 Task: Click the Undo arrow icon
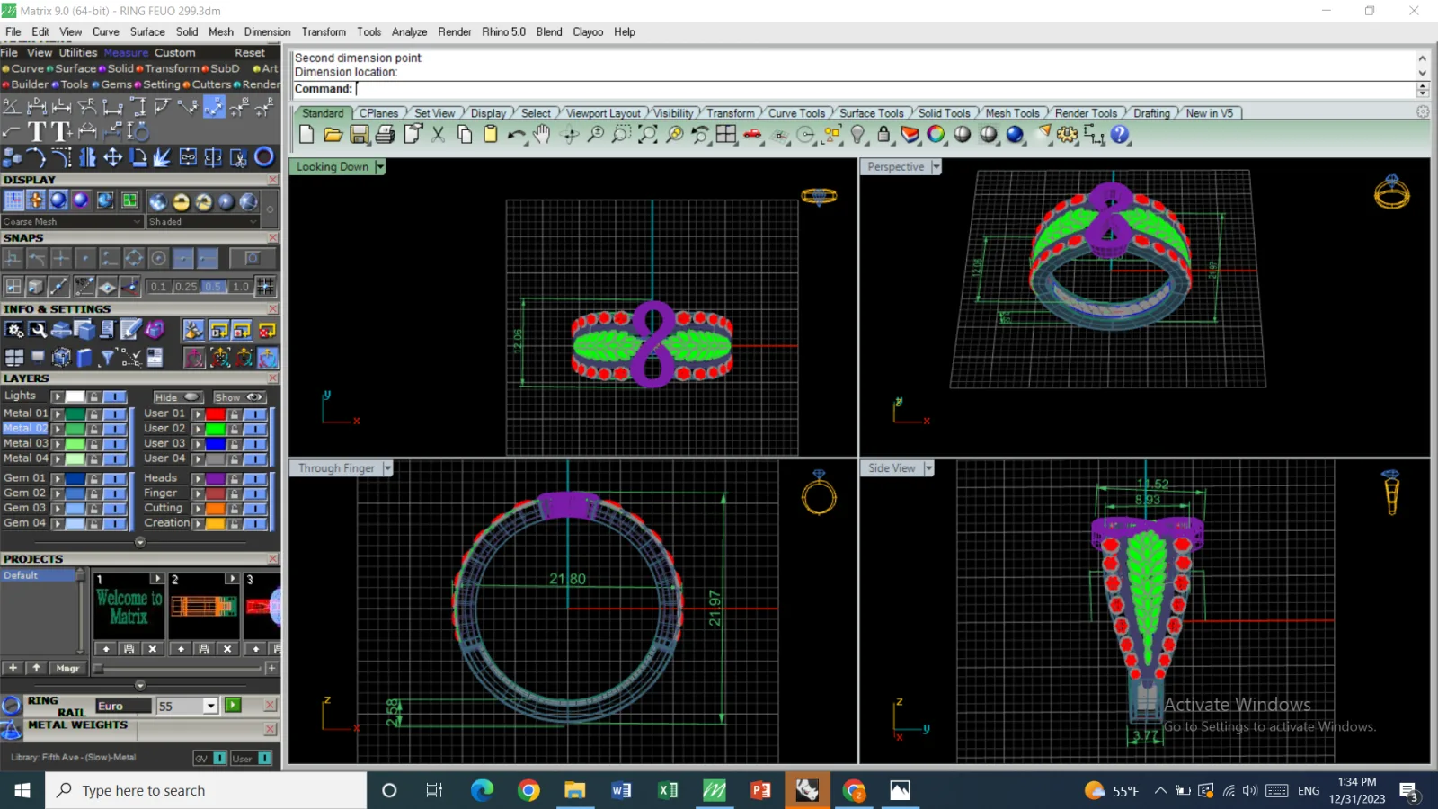coord(516,134)
